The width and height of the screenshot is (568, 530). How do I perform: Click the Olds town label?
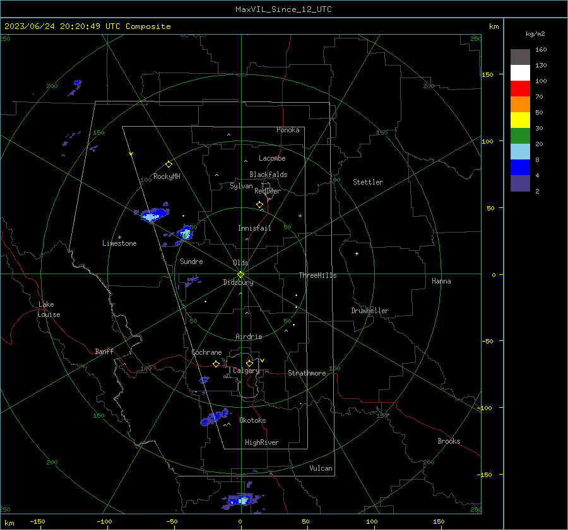[x=240, y=263]
